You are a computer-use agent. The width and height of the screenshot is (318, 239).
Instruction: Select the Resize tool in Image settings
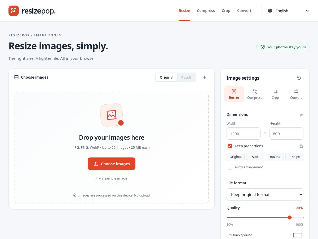pos(234,94)
